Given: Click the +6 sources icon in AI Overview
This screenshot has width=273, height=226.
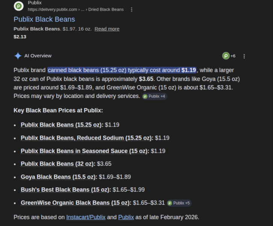Looking at the screenshot, I should pos(229,56).
